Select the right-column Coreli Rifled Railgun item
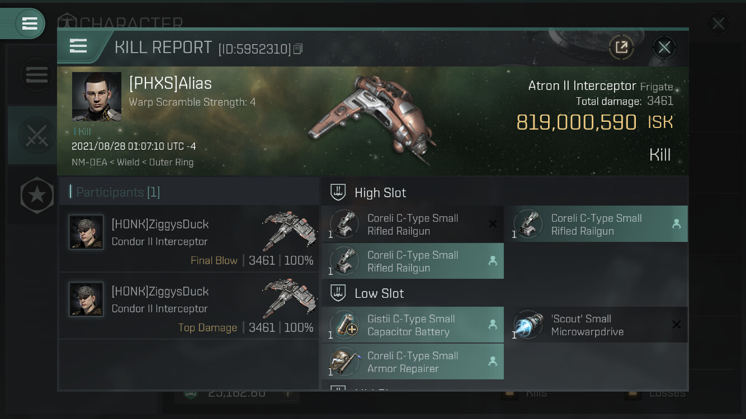Viewport: 746px width, 419px height. pyautogui.click(x=596, y=225)
